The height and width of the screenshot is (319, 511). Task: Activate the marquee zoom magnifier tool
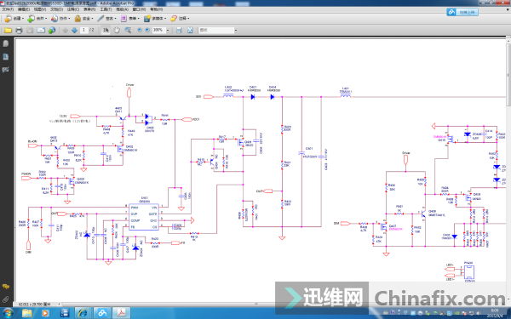pos(128,31)
